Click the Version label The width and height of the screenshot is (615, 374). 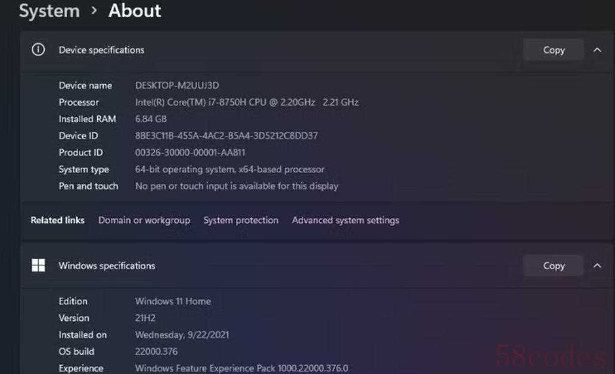point(74,319)
